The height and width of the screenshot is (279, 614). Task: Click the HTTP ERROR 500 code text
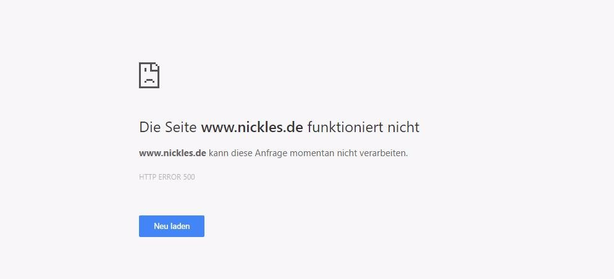pyautogui.click(x=167, y=177)
